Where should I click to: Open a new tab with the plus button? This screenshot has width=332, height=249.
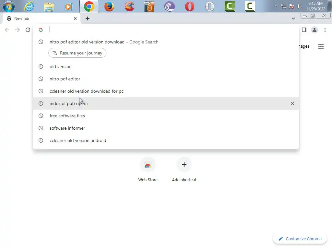pos(88,18)
